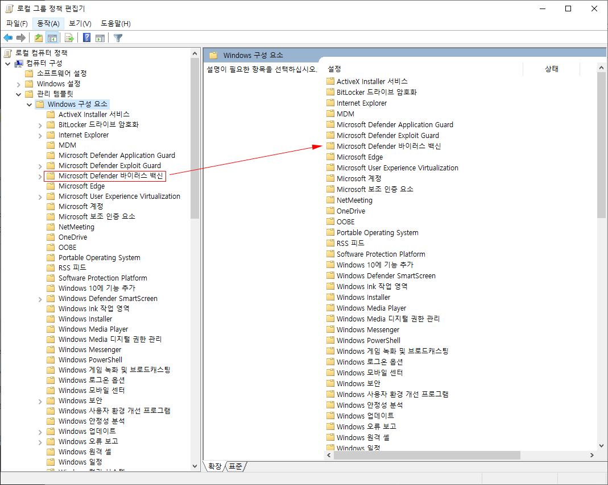Select Microsoft Edge in left tree

tap(81, 186)
